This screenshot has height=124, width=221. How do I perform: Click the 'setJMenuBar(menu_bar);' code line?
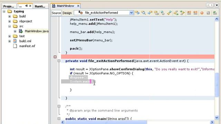[91, 40]
